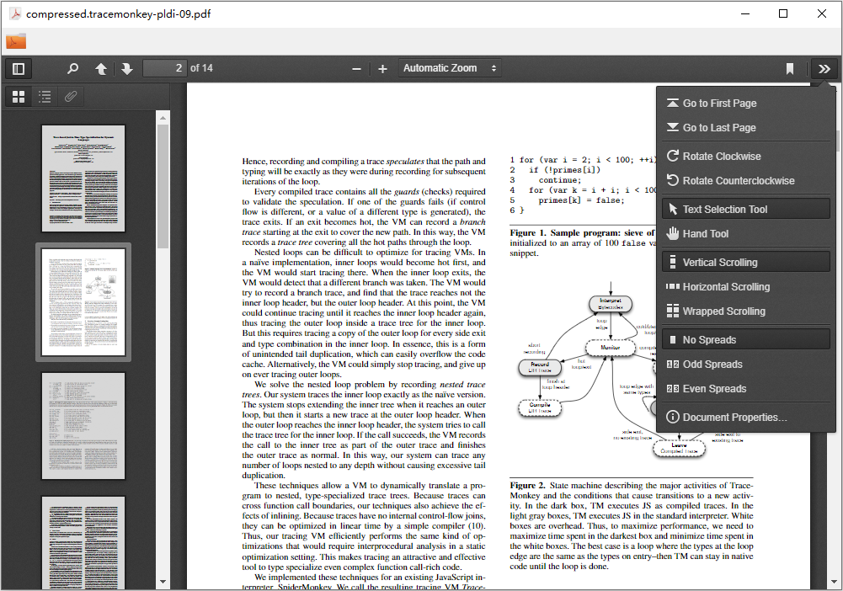
Task: Click the sidebar vertical scrollbar thumb
Action: 163,186
